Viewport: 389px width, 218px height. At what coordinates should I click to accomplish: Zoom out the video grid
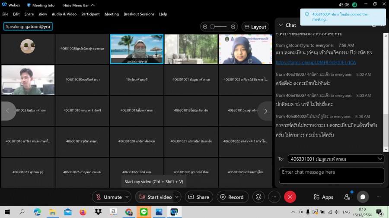coord(205,27)
